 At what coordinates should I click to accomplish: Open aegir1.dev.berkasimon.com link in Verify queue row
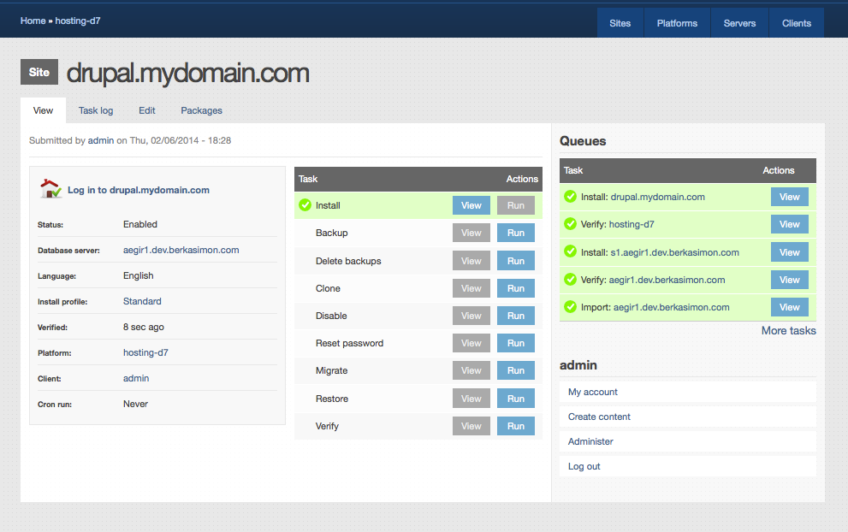pyautogui.click(x=667, y=280)
